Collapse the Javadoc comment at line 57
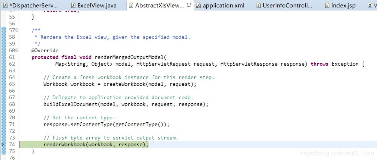This screenshot has width=377, height=160. [17, 30]
